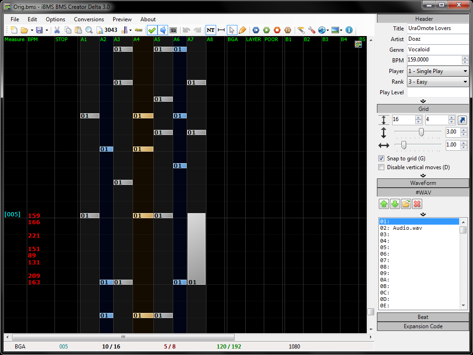Click the green Move Down arrow icon
This screenshot has height=355, width=473.
pos(395,204)
